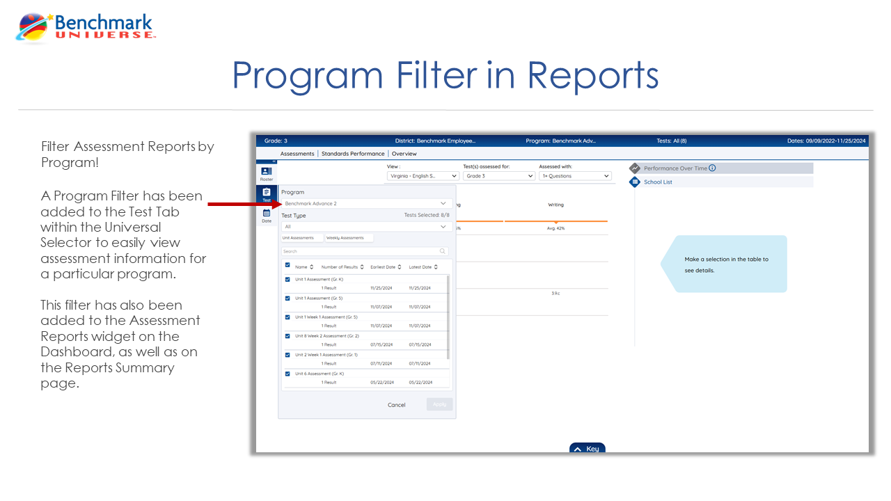Open the Date calendar icon

click(267, 213)
